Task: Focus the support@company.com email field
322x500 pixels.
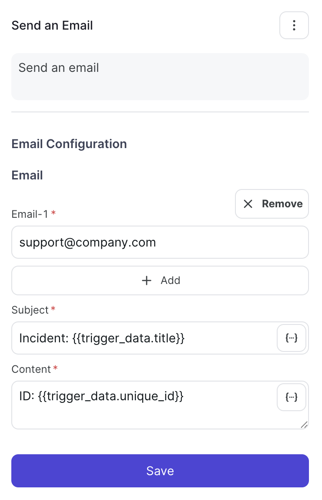Action: 160,242
